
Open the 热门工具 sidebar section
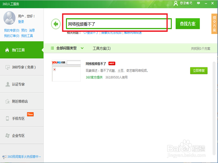(x=22, y=50)
